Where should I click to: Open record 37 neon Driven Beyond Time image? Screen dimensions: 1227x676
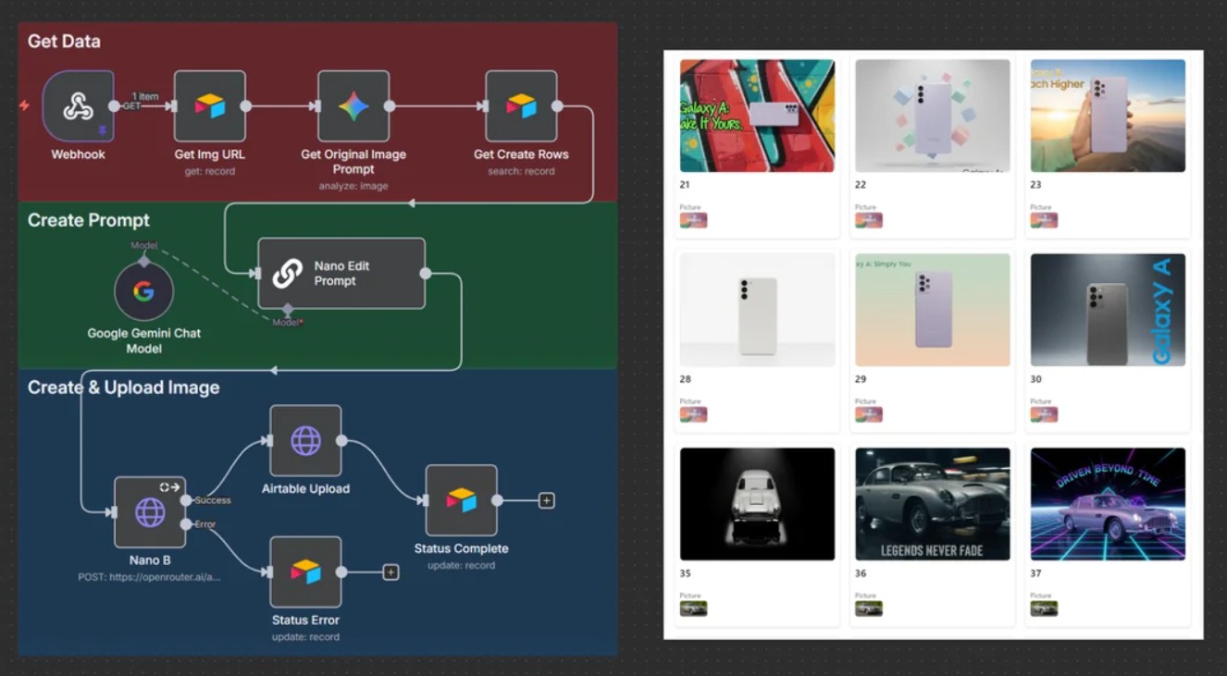[1108, 504]
